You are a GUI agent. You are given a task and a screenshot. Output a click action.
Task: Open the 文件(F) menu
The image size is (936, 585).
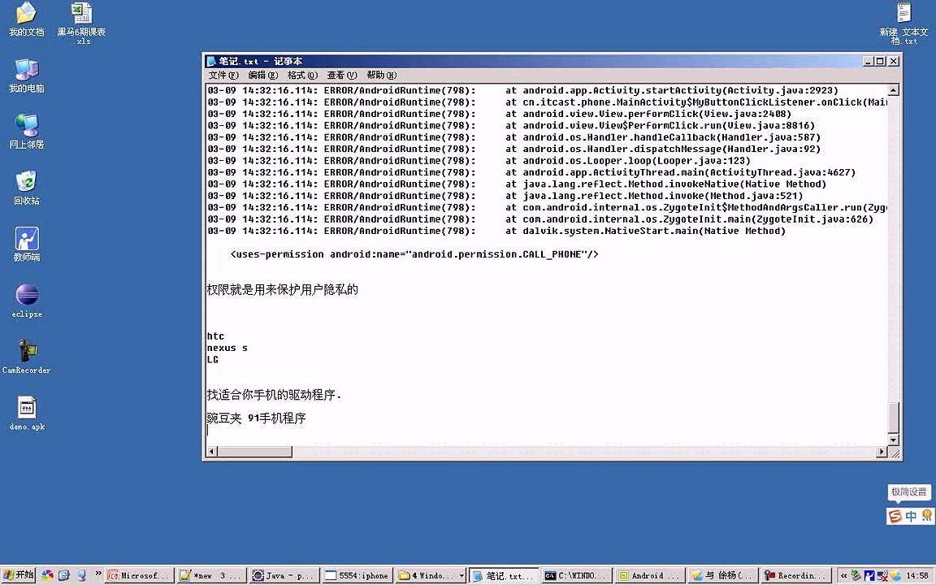[223, 76]
